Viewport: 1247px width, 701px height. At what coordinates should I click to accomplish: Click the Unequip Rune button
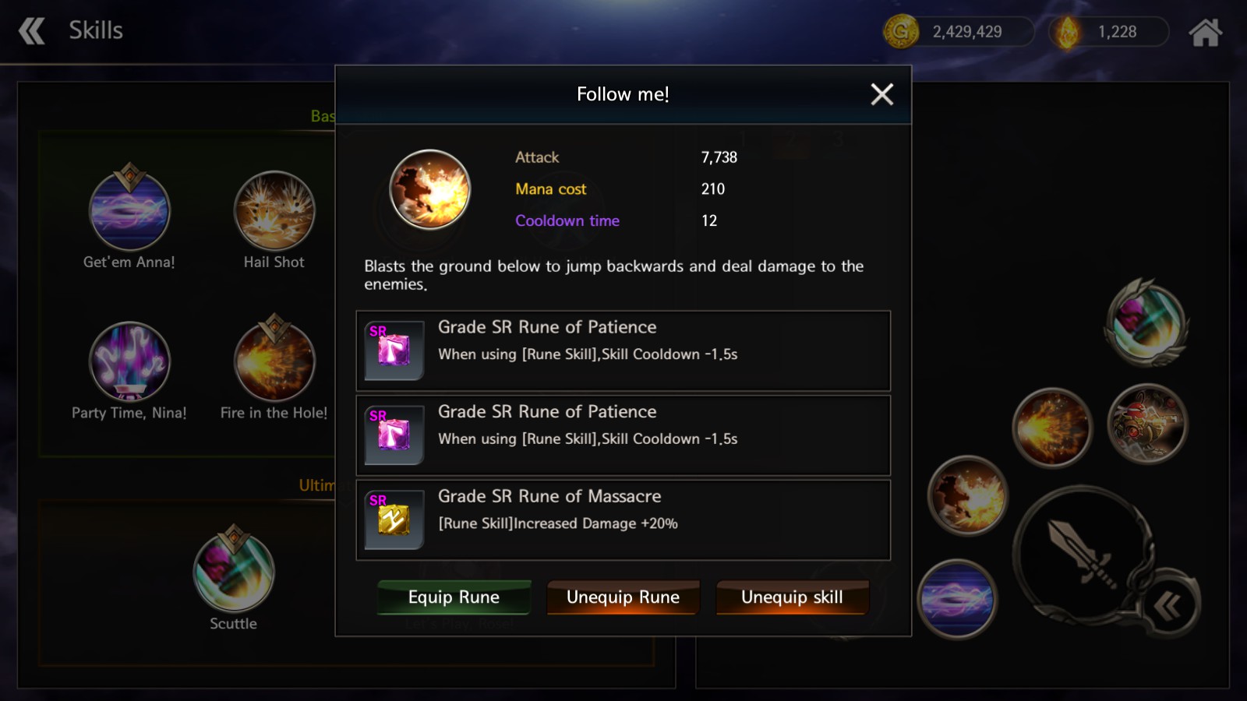623,597
